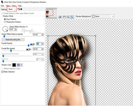The image size is (133, 106).
Task: Click Center Offset Distance slider handle
Action: pyautogui.click(x=4, y=36)
